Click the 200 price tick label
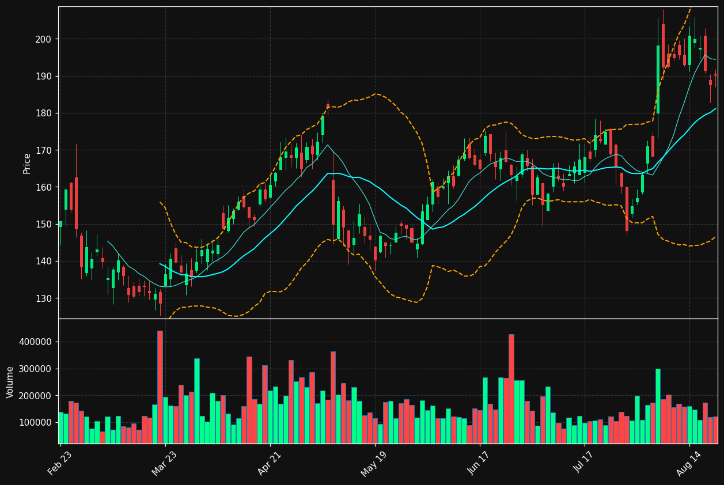Viewport: 724px width, 485px height. point(44,39)
